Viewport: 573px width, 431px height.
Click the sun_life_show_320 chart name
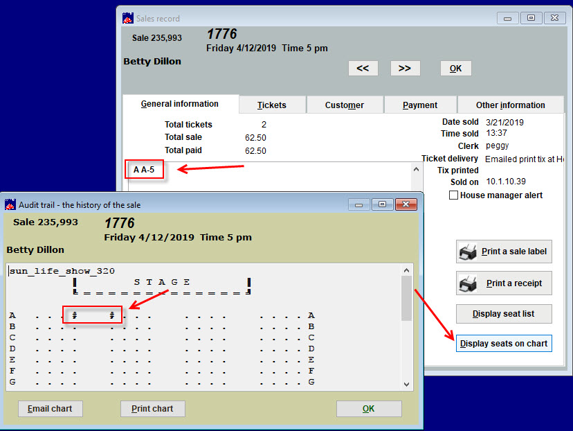point(62,271)
